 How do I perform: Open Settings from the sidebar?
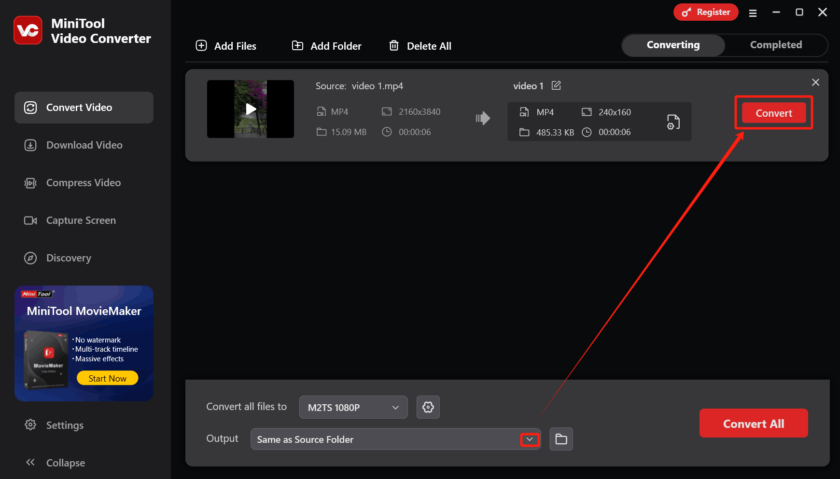point(54,425)
